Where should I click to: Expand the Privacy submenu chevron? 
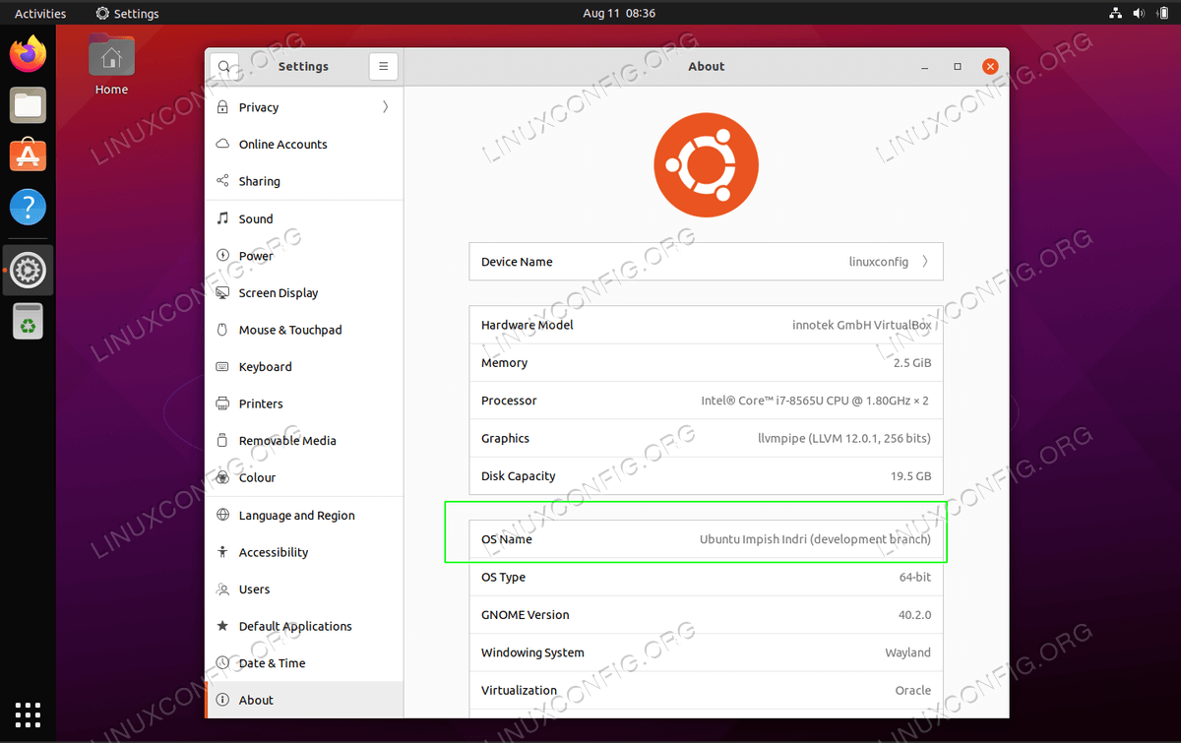pos(385,107)
